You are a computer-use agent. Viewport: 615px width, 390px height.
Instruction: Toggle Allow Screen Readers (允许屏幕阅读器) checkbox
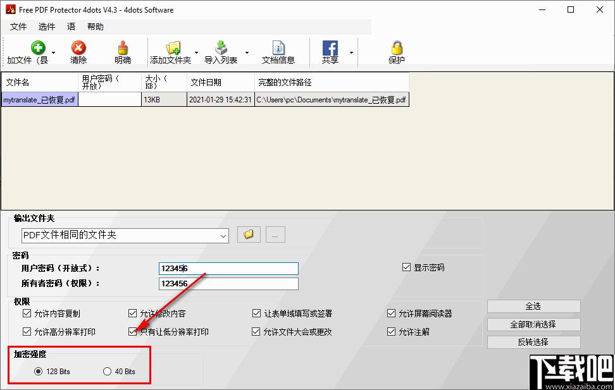click(391, 313)
